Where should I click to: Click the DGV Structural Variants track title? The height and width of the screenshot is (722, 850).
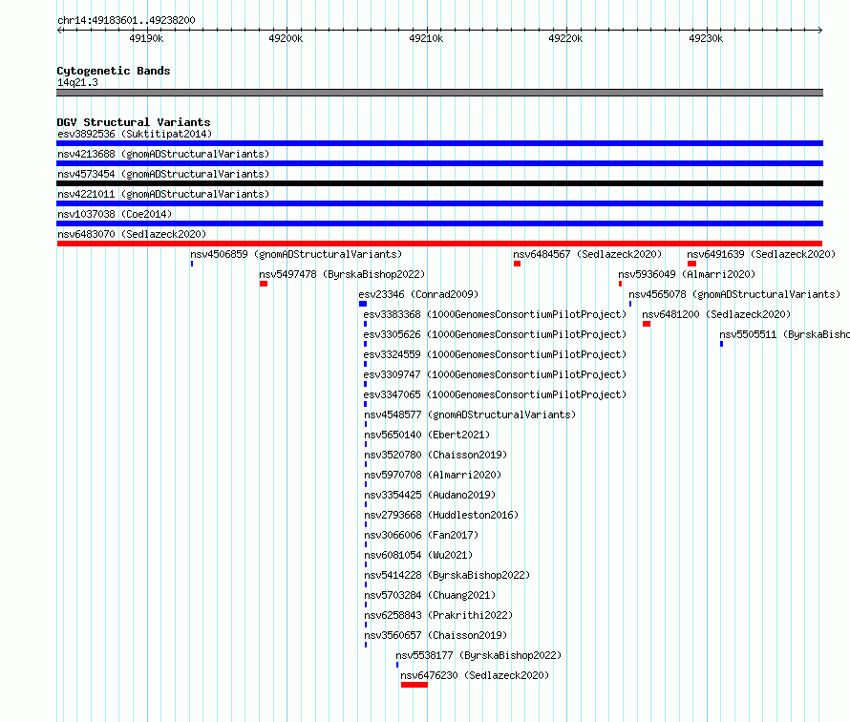(134, 122)
